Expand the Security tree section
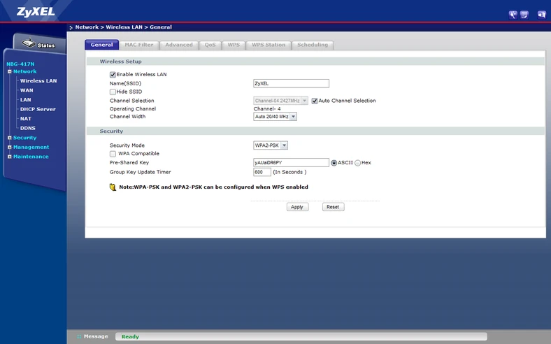The width and height of the screenshot is (551, 344). pos(10,138)
